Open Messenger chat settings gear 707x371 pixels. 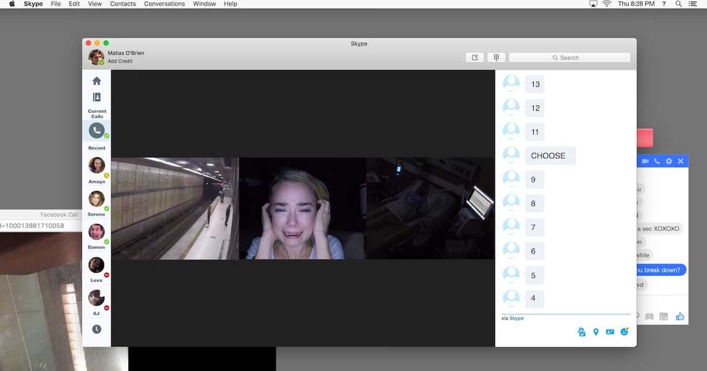coord(669,161)
